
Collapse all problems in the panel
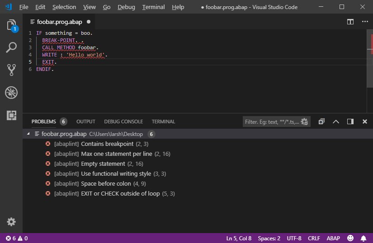pyautogui.click(x=321, y=121)
